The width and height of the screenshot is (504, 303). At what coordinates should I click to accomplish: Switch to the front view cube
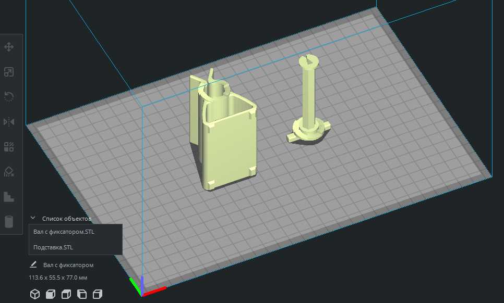pyautogui.click(x=51, y=294)
